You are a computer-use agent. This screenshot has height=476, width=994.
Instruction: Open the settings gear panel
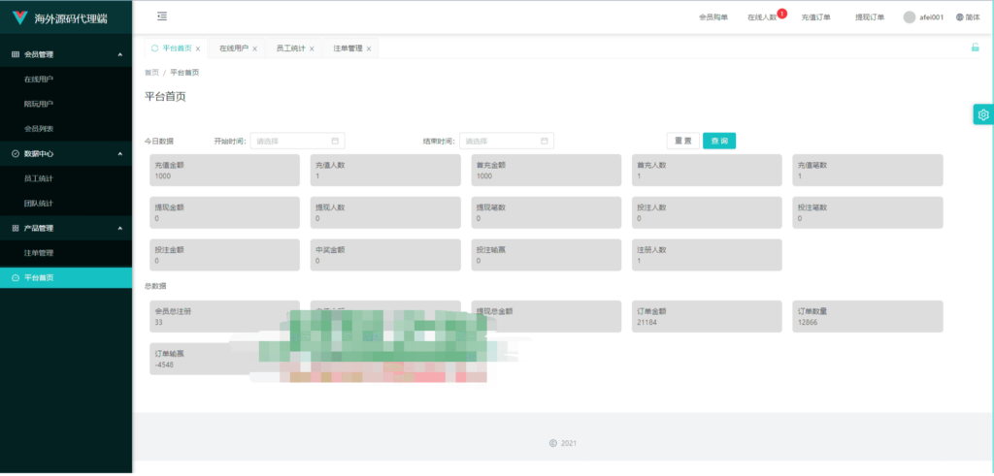983,114
